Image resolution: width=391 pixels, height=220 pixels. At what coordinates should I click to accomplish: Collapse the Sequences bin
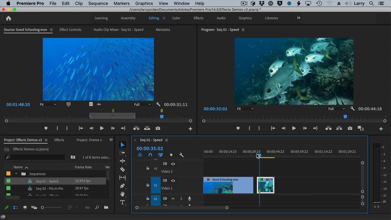coord(16,174)
